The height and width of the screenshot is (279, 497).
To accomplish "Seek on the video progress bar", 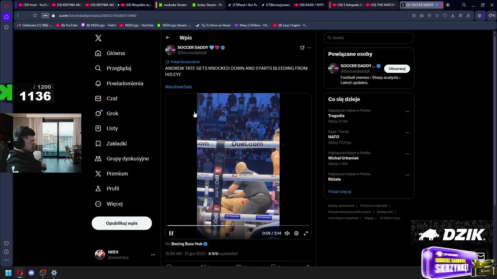I will click(238, 225).
